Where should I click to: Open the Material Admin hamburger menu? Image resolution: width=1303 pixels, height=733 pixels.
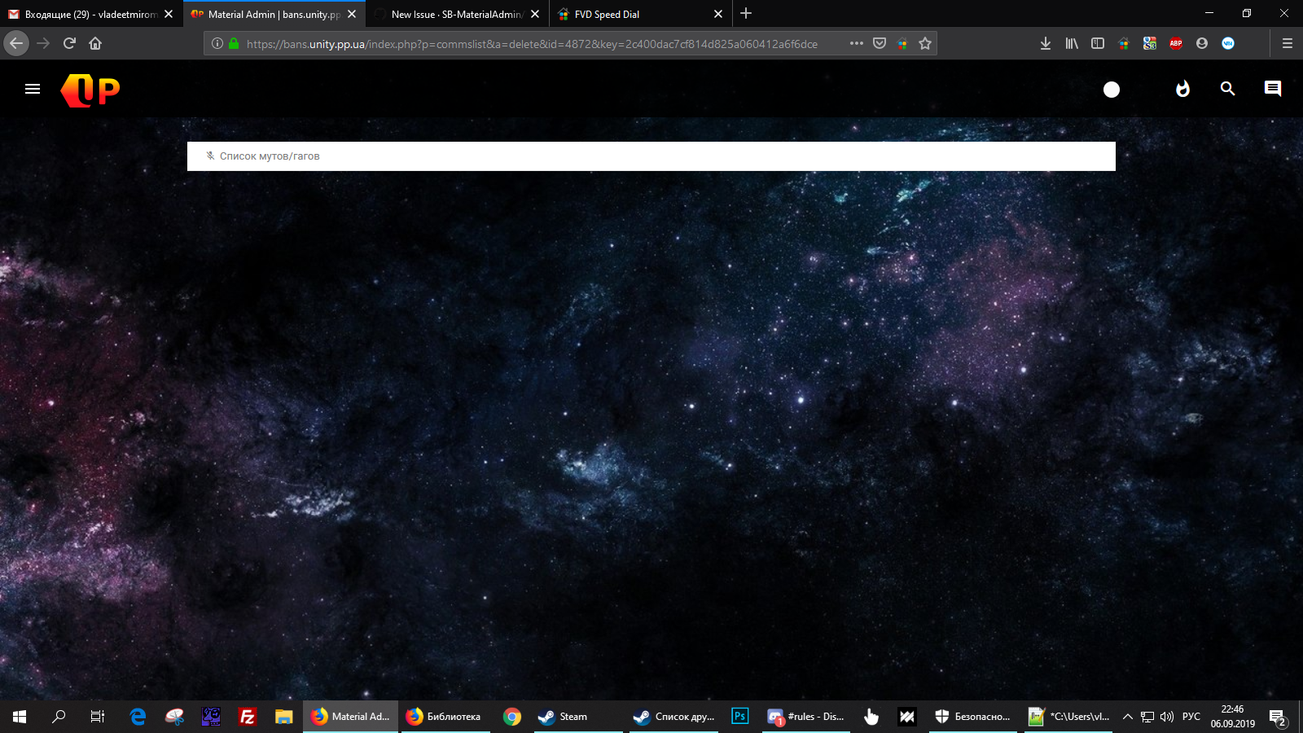[x=33, y=89]
